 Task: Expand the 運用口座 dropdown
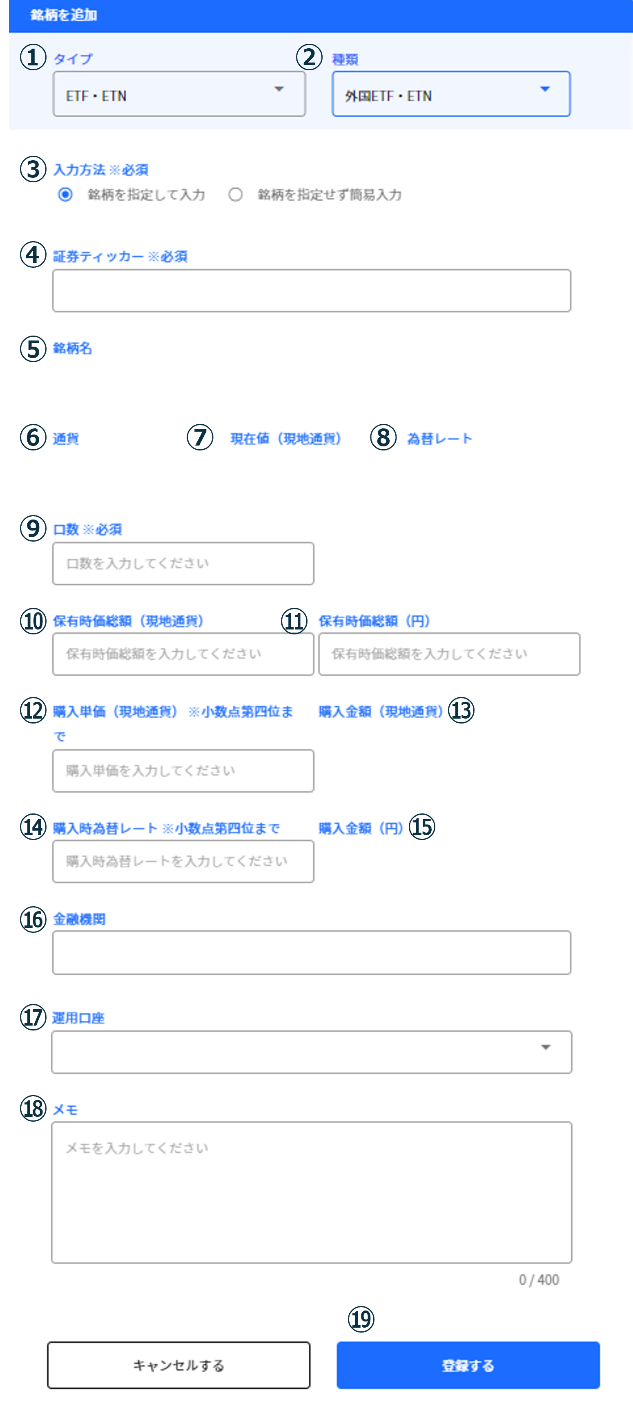point(312,1052)
